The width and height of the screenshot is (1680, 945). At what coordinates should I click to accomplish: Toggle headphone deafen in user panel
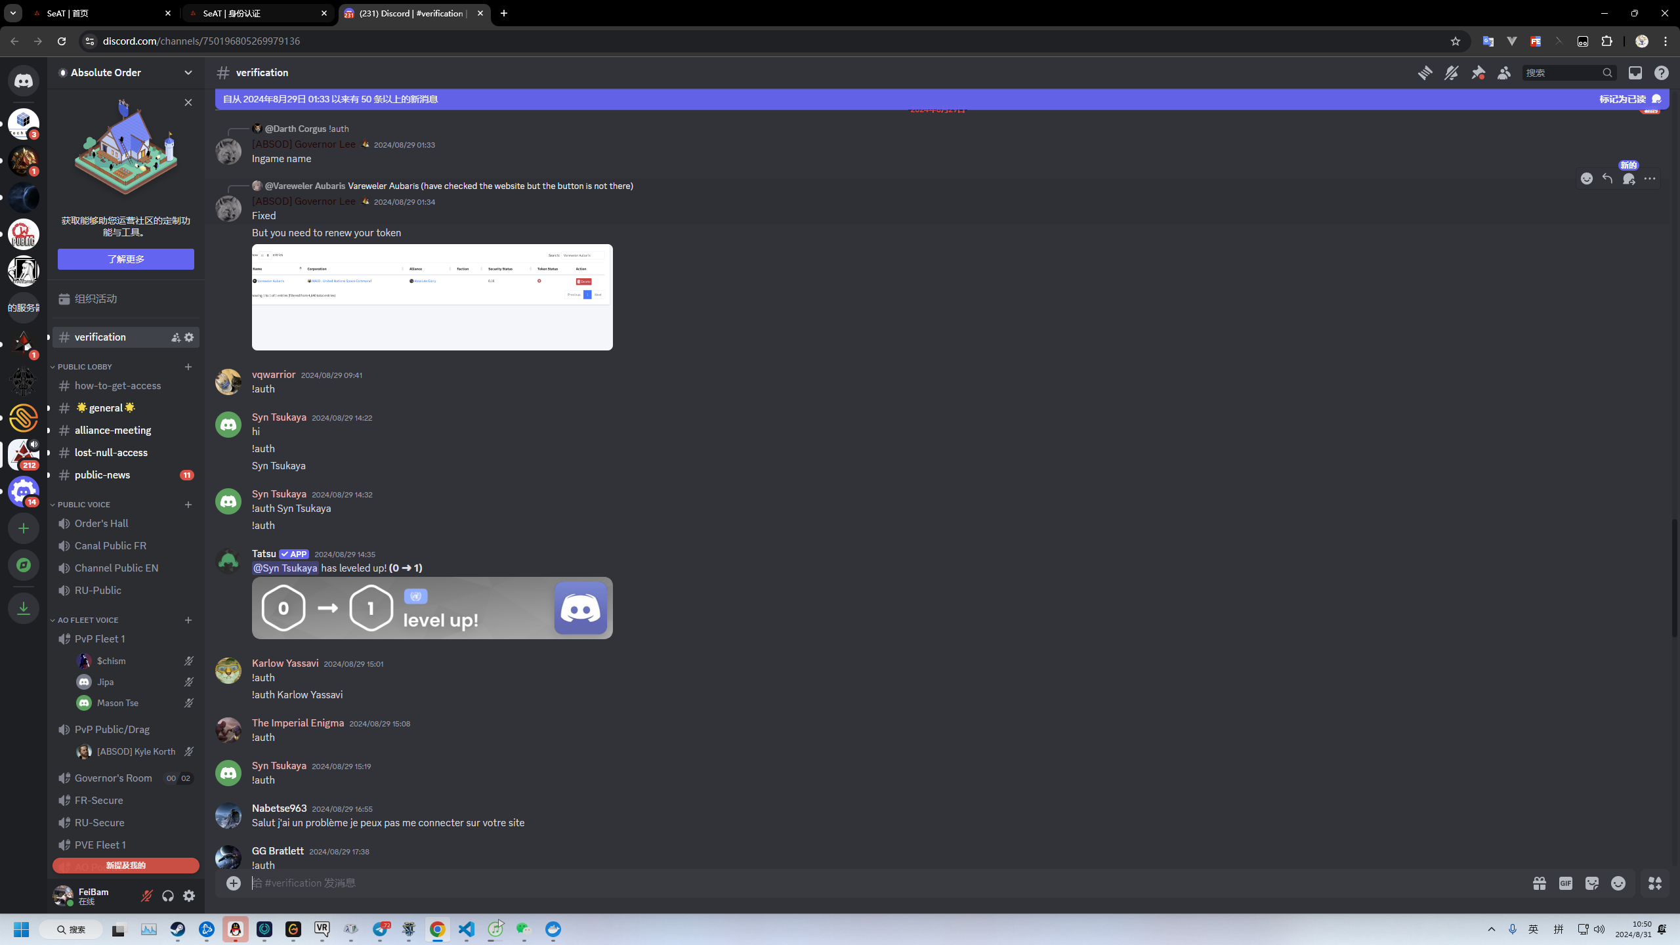(168, 896)
